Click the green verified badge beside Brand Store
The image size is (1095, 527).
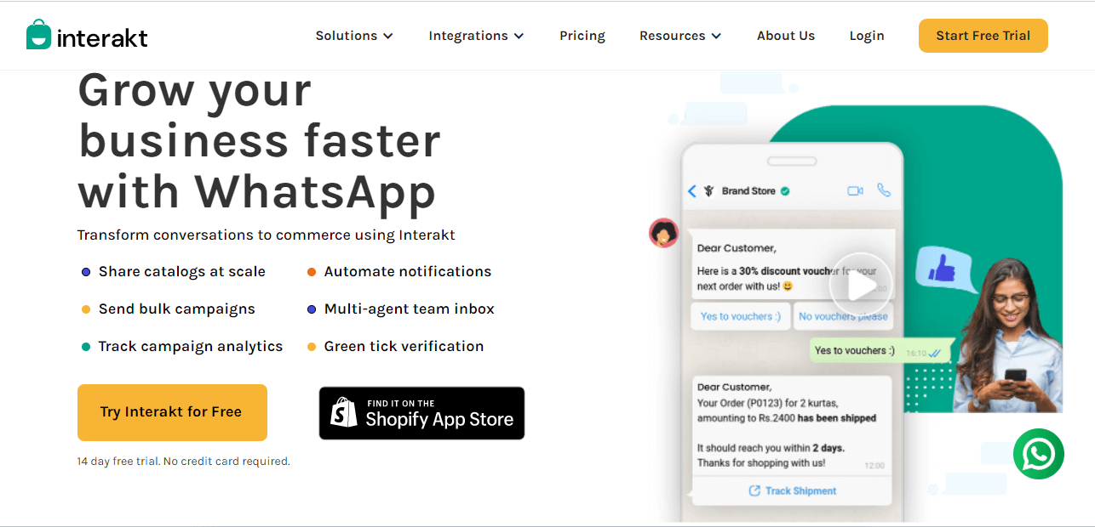pyautogui.click(x=785, y=191)
